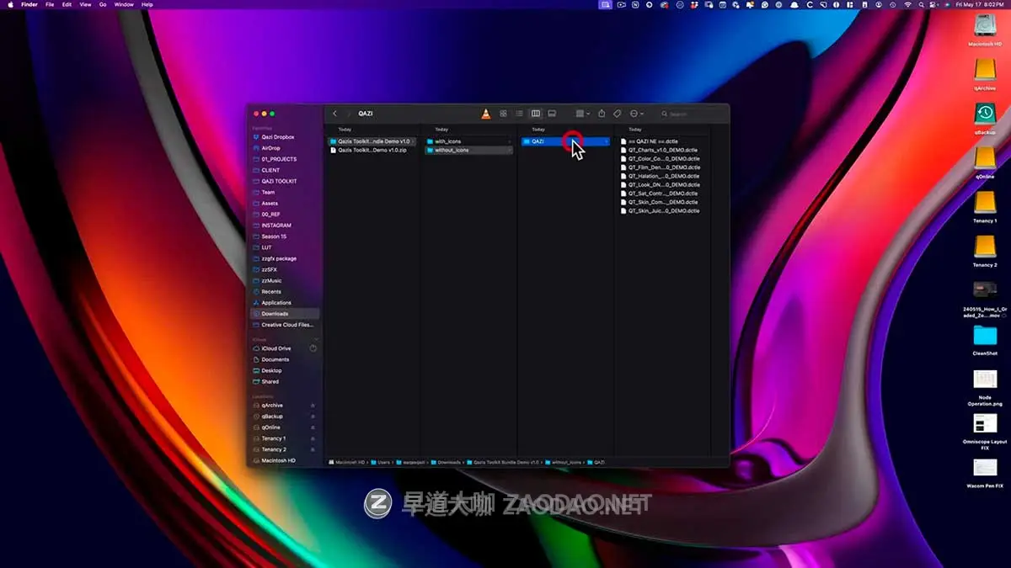Click the back navigation arrow
Viewport: 1011px width, 568px height.
pyautogui.click(x=334, y=113)
